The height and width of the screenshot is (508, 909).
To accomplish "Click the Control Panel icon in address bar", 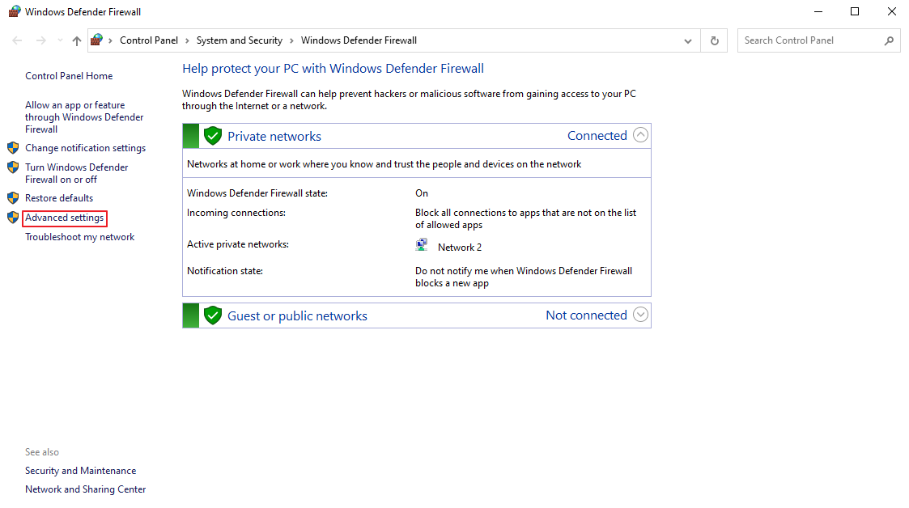I will pyautogui.click(x=97, y=40).
